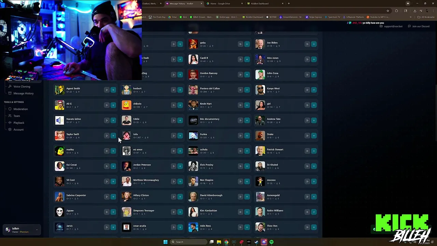Bookmark this page with star icon
This screenshot has height=246, width=437.
pos(388,11)
